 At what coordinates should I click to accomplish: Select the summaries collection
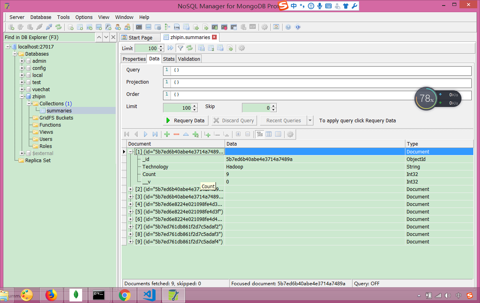(59, 111)
